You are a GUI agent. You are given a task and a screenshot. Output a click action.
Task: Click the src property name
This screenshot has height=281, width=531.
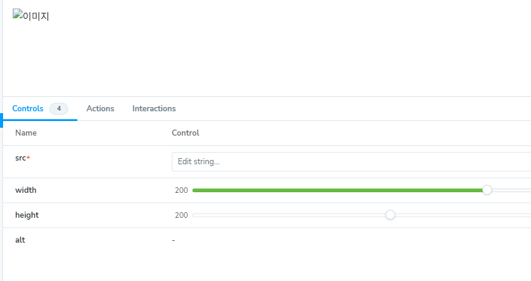coord(21,158)
